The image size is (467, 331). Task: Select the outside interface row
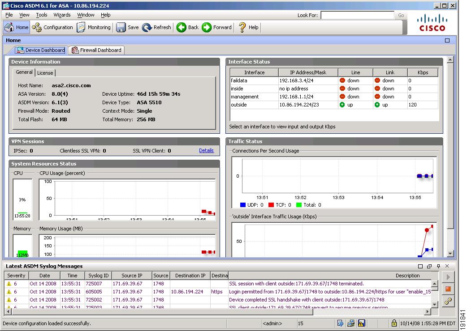pyautogui.click(x=334, y=105)
